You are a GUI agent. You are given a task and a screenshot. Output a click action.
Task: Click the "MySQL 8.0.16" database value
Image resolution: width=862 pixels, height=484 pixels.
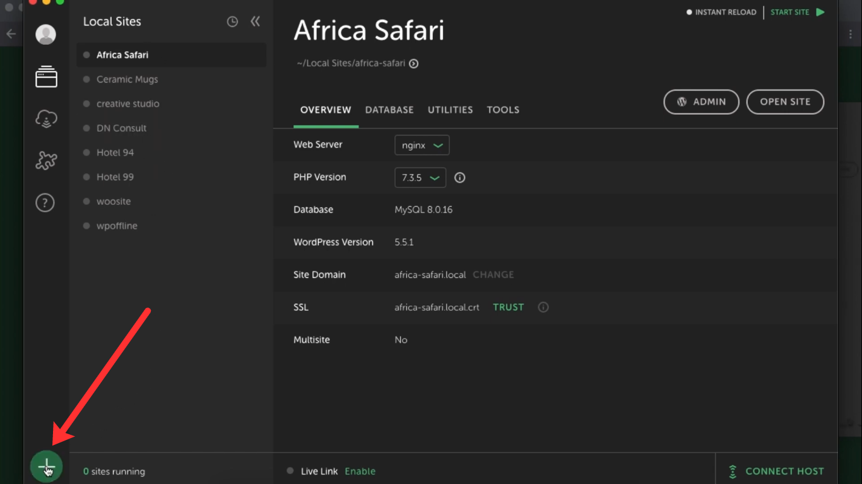tap(423, 210)
